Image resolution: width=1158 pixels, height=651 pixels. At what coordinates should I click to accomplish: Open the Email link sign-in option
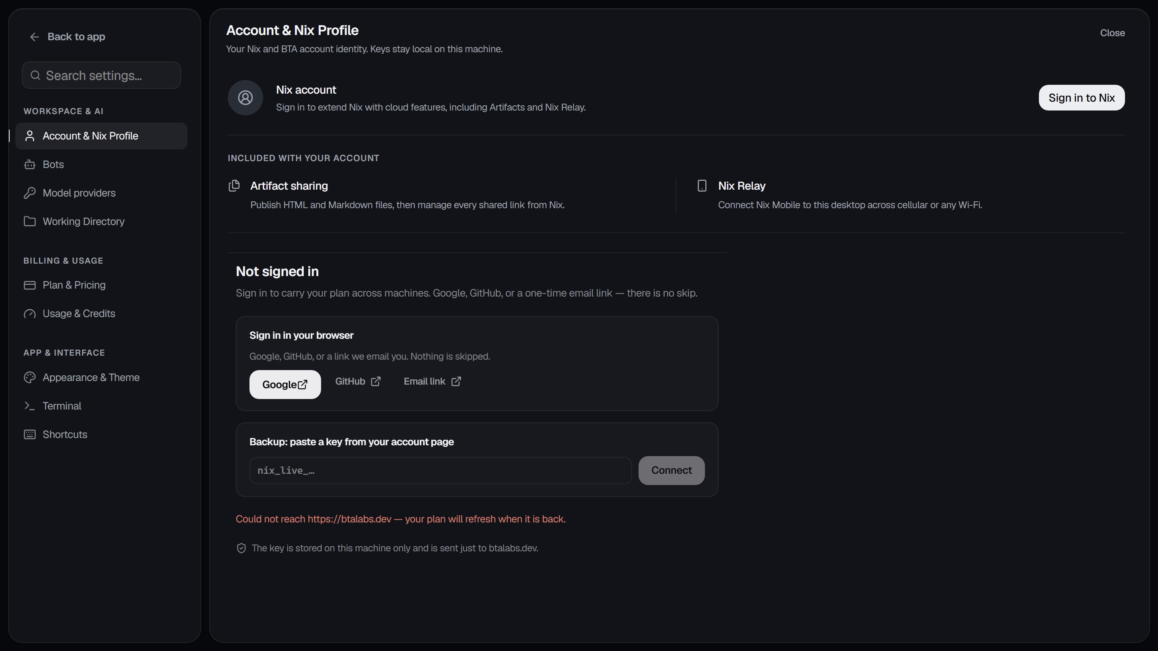(x=433, y=382)
